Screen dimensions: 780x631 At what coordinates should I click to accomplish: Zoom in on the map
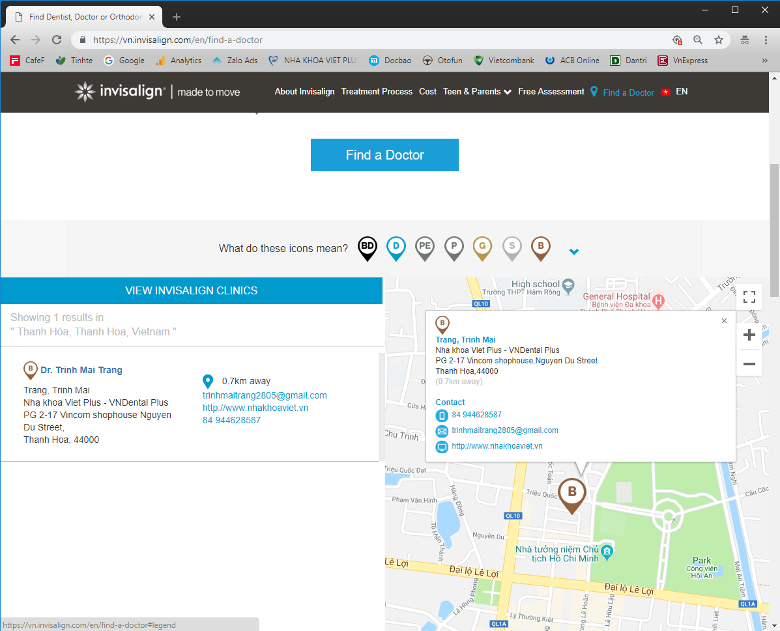pyautogui.click(x=749, y=335)
